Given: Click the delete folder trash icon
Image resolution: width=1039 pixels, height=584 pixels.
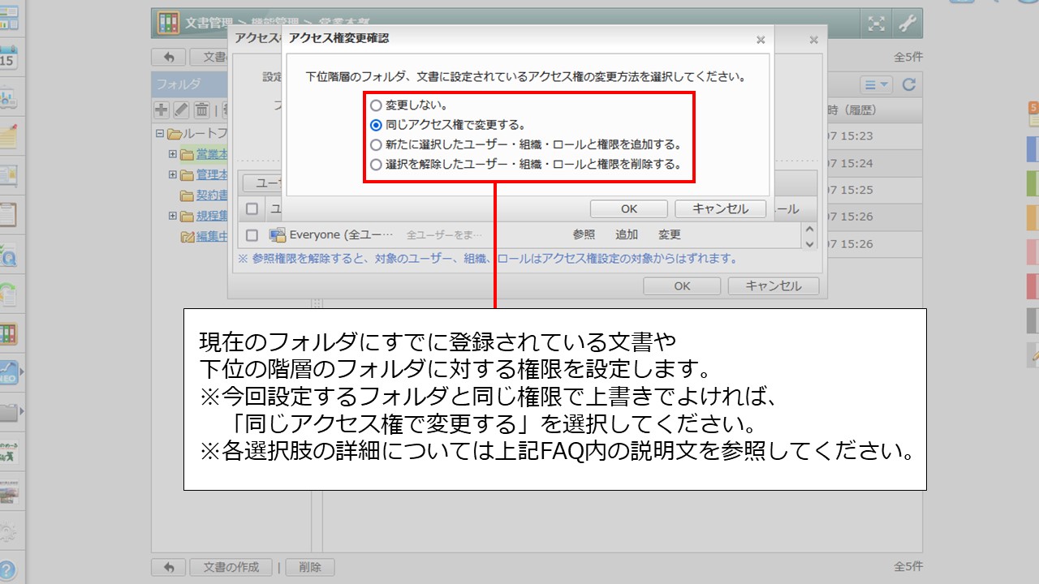Looking at the screenshot, I should [201, 110].
